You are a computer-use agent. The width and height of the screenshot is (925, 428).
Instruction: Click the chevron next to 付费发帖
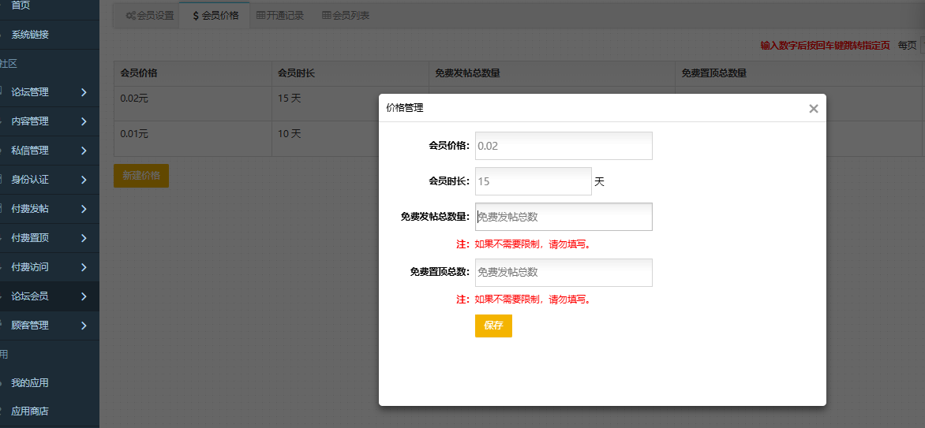(x=84, y=209)
